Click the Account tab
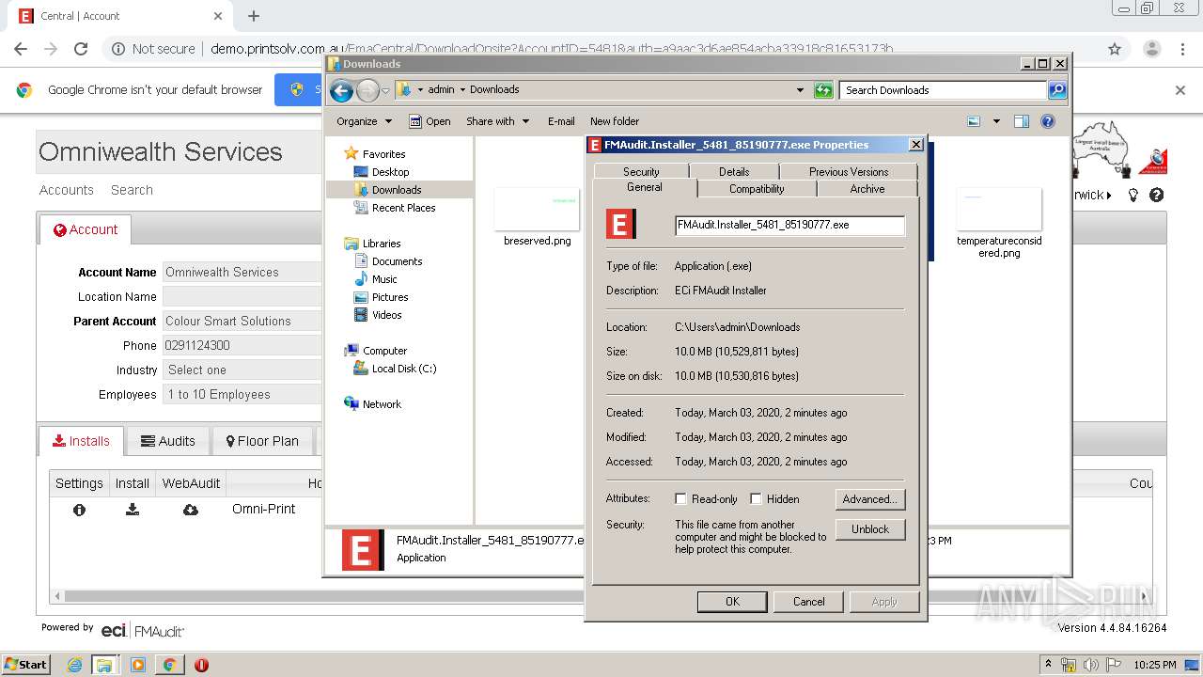 [86, 229]
